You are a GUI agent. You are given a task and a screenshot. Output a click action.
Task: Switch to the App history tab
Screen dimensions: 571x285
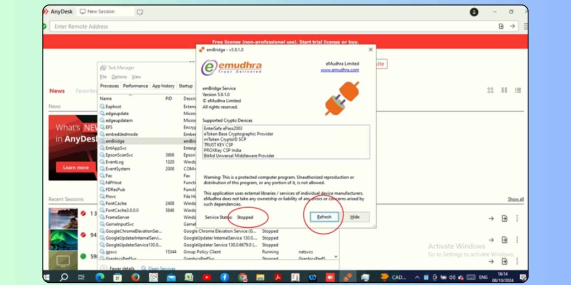pyautogui.click(x=163, y=86)
